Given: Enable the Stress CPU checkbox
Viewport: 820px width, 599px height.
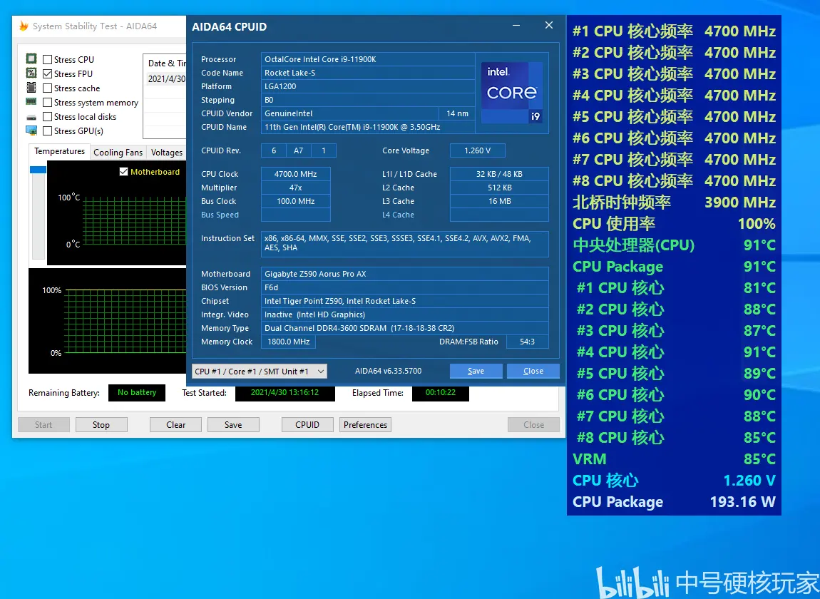Looking at the screenshot, I should tap(48, 60).
